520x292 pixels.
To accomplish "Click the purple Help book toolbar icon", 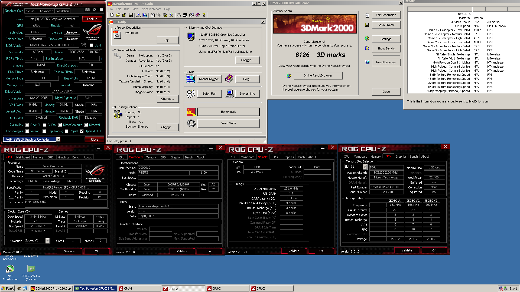I will click(198, 15).
